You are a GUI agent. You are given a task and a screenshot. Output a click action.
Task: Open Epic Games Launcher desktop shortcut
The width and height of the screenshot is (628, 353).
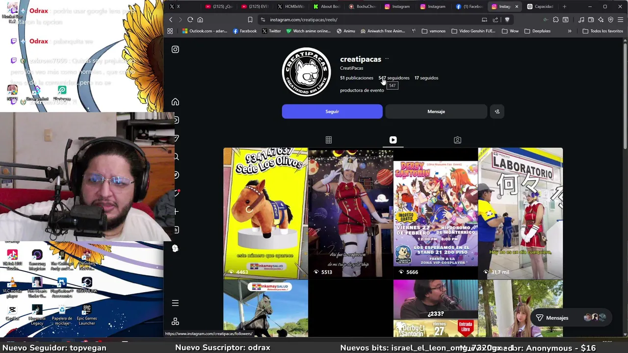(x=87, y=314)
